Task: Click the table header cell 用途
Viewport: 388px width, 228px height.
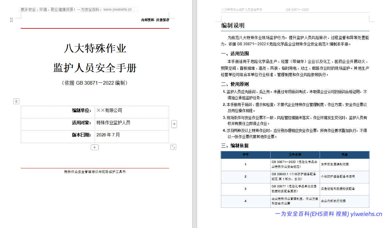Action: [x=344, y=155]
